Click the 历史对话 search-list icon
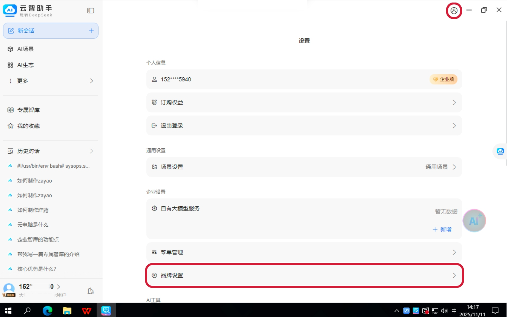Viewport: 507px width, 317px height. pyautogui.click(x=10, y=151)
